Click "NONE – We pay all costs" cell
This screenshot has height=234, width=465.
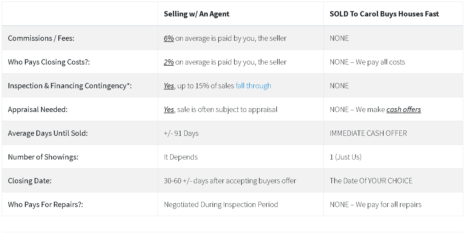(367, 62)
